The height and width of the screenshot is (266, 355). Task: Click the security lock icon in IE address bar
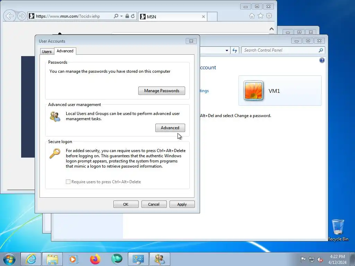click(127, 16)
